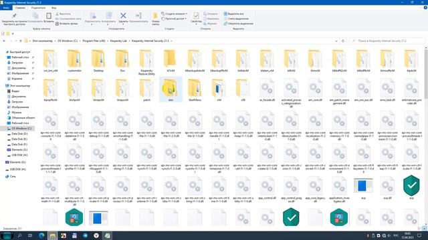The image size is (428, 240).
Task: Select the x86 folder
Action: click(243, 90)
